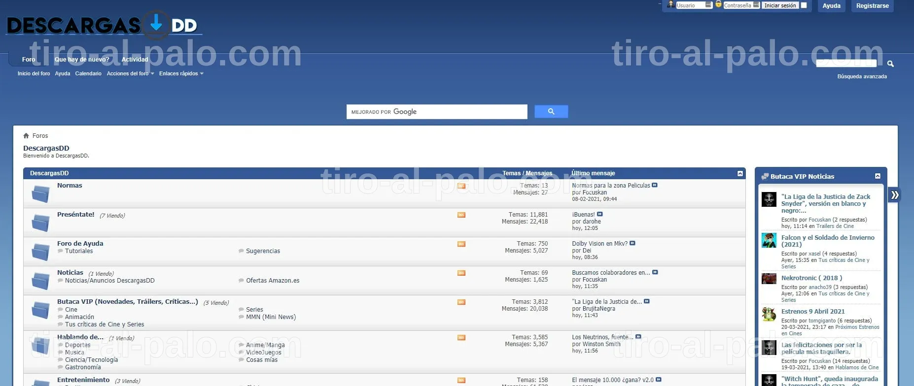Go to last post icon for Normas para la zona Peliculas
Viewport: 914px width, 386px height.
click(655, 185)
